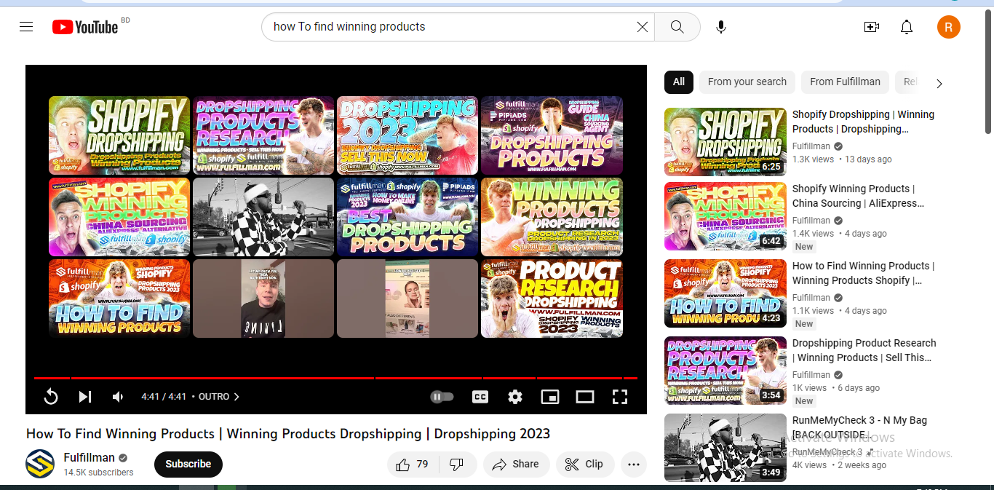994x490 pixels.
Task: Open Shopify Dropshipping sidebar thumbnail 6:25
Action: (x=725, y=142)
